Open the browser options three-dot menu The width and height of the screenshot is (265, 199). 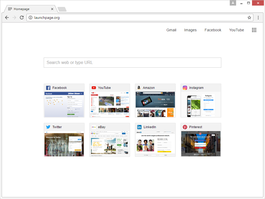[x=258, y=18]
